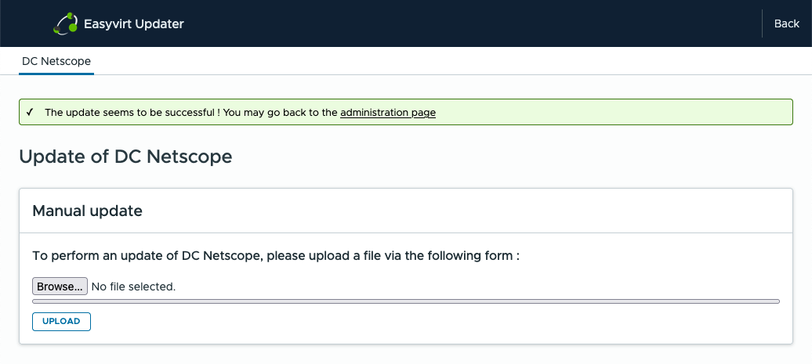Switch to the DC Netscope tab
Viewport: 812px width, 364px height.
click(56, 61)
